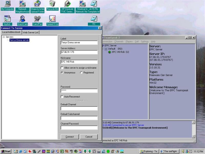
Task: Switch to the Local Addressbook tab
Action: 11,32
